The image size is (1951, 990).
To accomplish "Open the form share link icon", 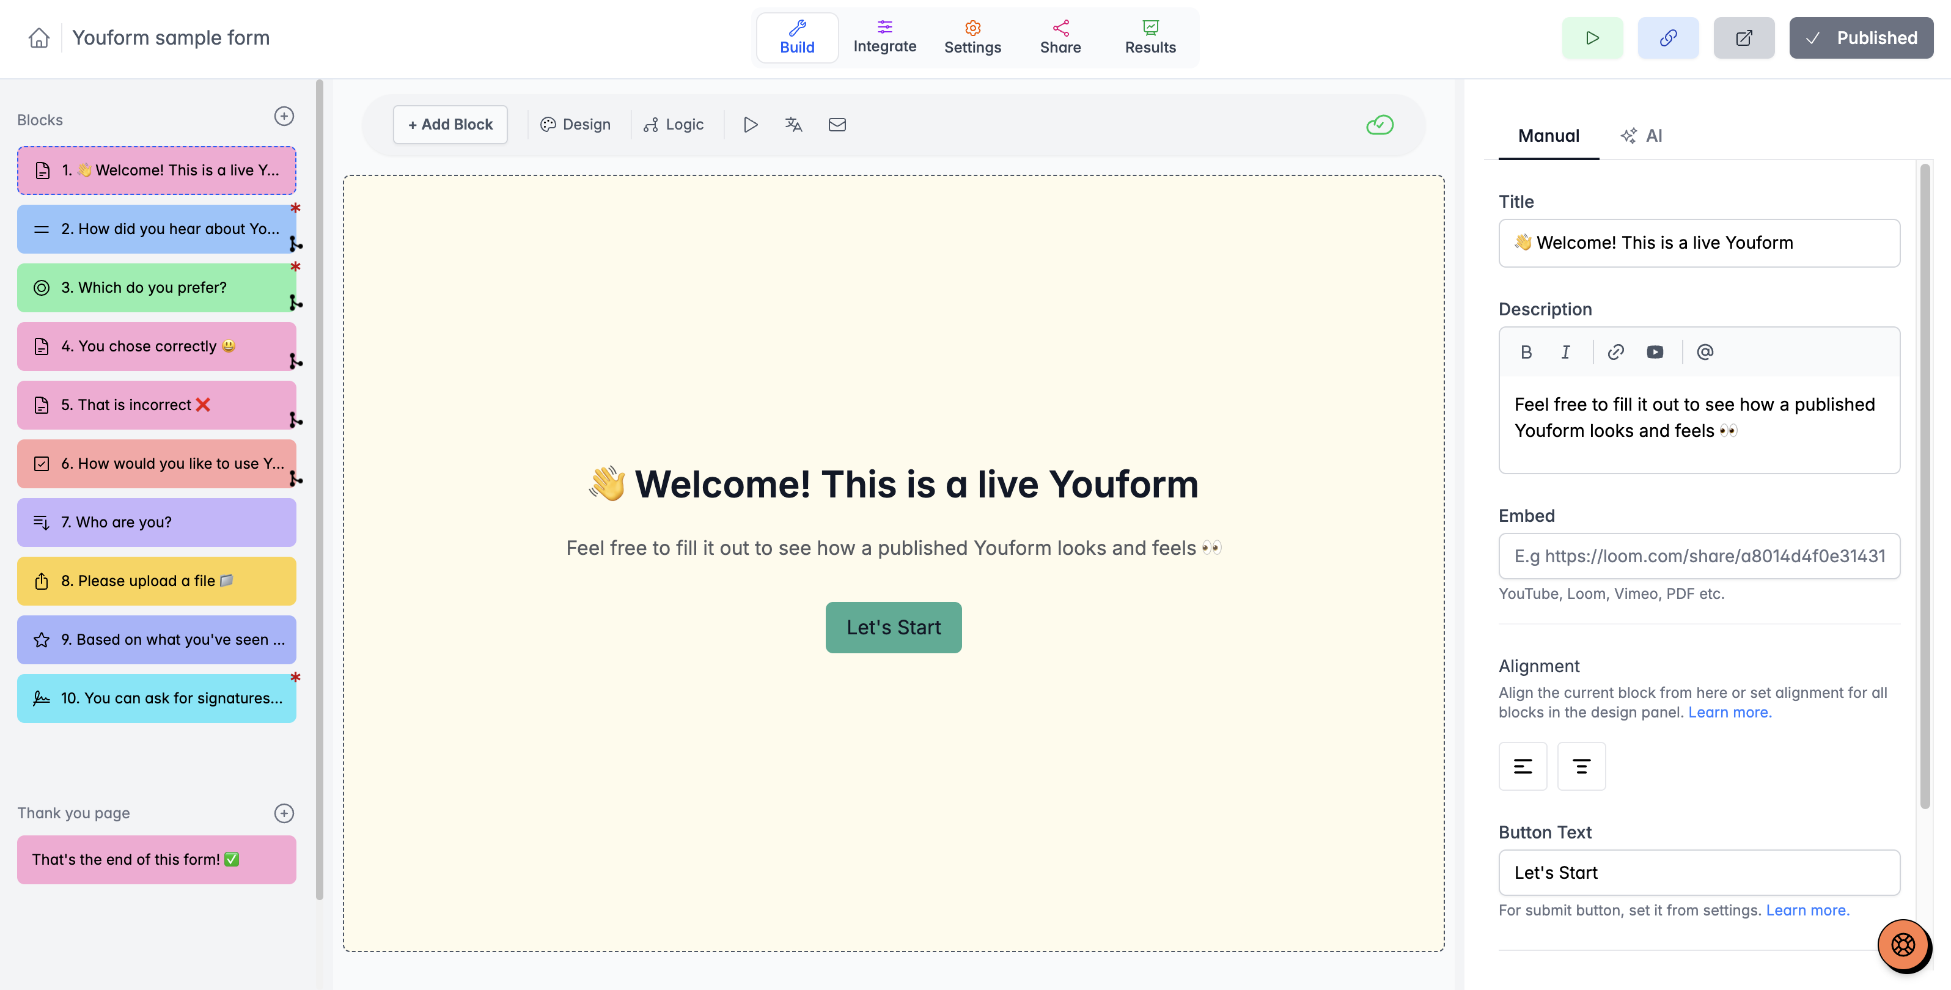I will (x=1668, y=37).
